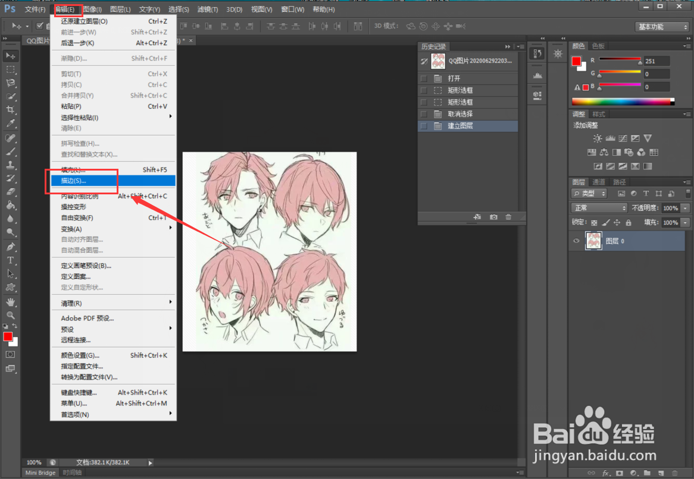Image resolution: width=694 pixels, height=479 pixels.
Task: Choose 定义图案... menu entry
Action: tap(113, 276)
